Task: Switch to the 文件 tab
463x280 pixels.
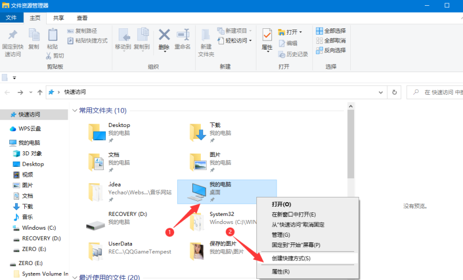Action: click(11, 18)
